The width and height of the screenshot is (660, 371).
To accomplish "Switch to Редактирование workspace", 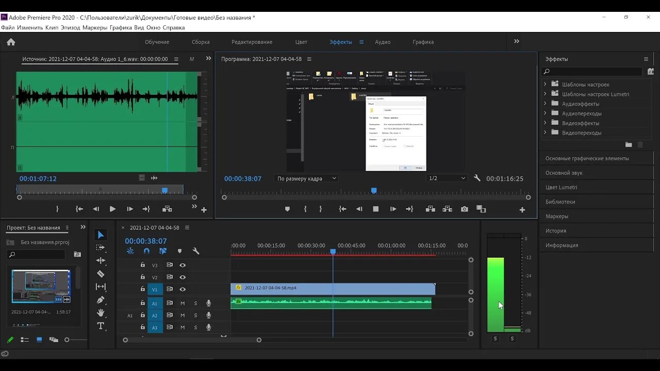I will (x=252, y=42).
